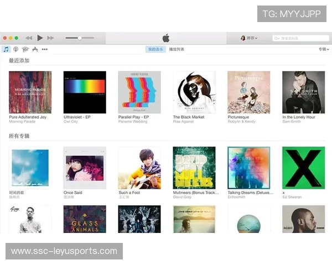
Task: Click the rewind/previous track button
Action: pyautogui.click(x=29, y=38)
